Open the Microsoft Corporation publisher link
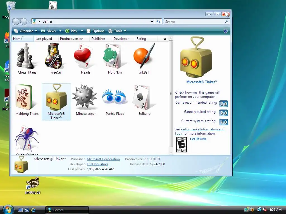 click(103, 159)
